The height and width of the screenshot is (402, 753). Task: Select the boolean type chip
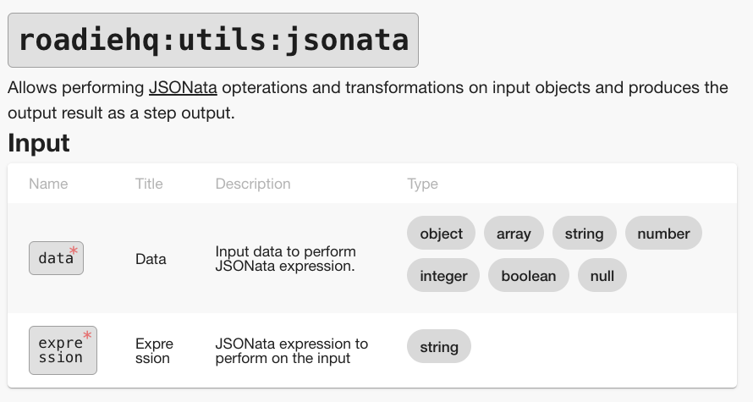(529, 276)
